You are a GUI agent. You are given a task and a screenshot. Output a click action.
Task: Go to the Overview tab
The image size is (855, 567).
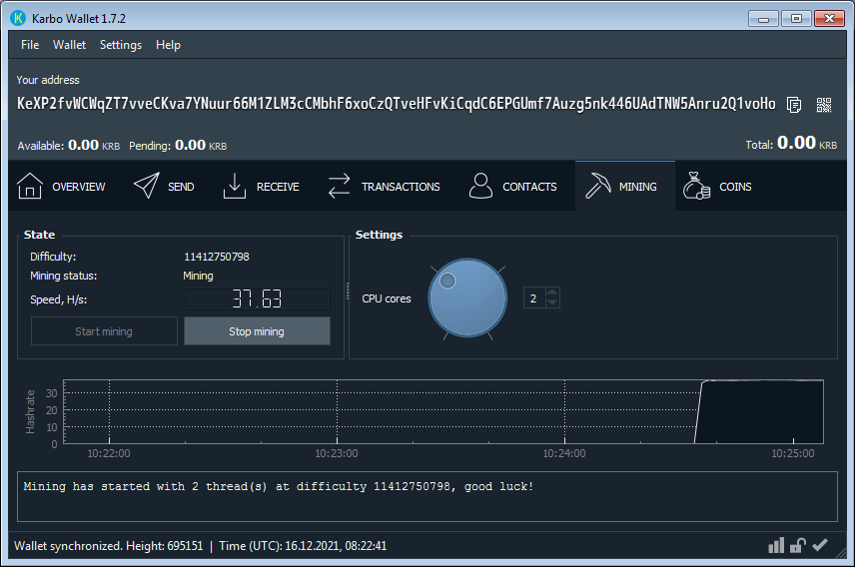(x=61, y=187)
